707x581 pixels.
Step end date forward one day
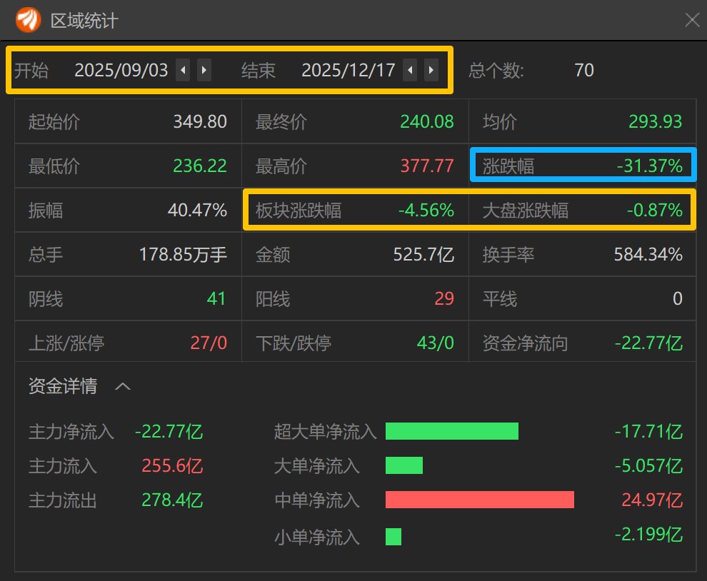pos(431,70)
